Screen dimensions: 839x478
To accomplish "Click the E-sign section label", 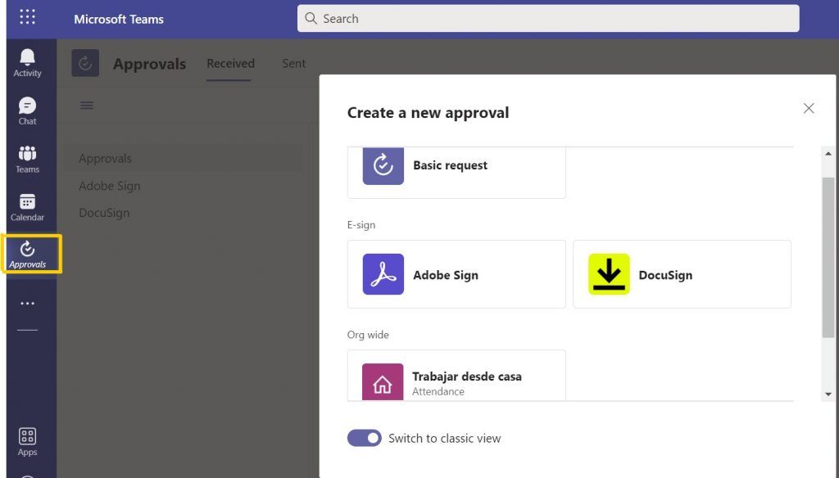I will tap(361, 224).
